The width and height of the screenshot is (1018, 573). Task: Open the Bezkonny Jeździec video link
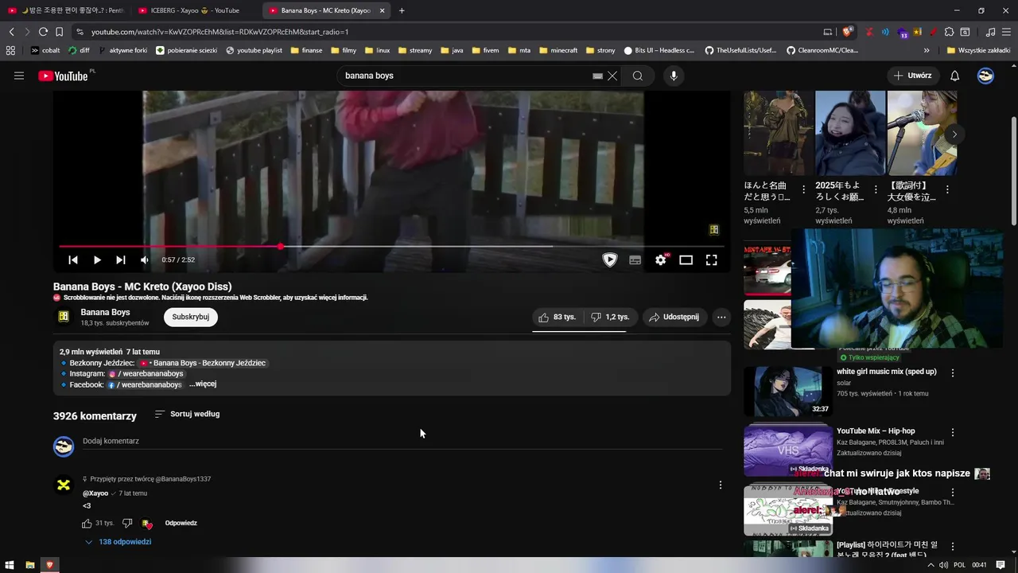pos(203,363)
